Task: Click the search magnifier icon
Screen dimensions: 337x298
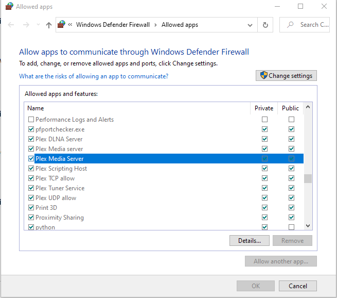Action: (290, 25)
